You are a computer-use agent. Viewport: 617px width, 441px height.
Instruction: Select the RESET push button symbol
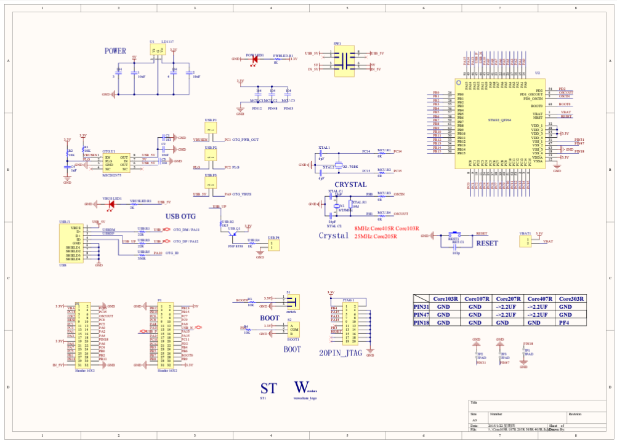coord(456,236)
